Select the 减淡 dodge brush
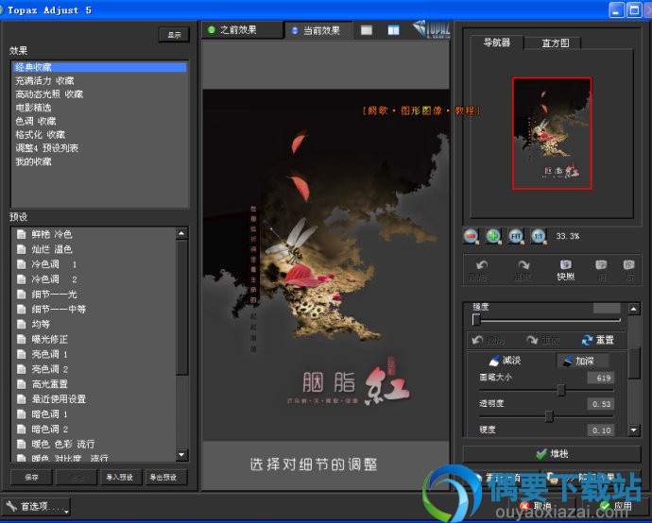This screenshot has height=523, width=652. [x=506, y=361]
